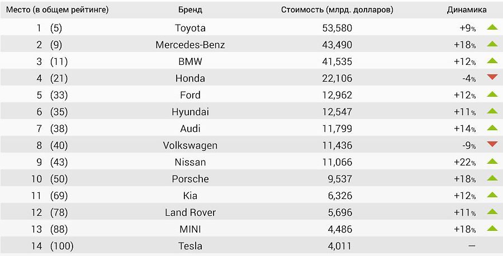Click the green up arrow in MINI row
The height and width of the screenshot is (256, 503).
[492, 228]
